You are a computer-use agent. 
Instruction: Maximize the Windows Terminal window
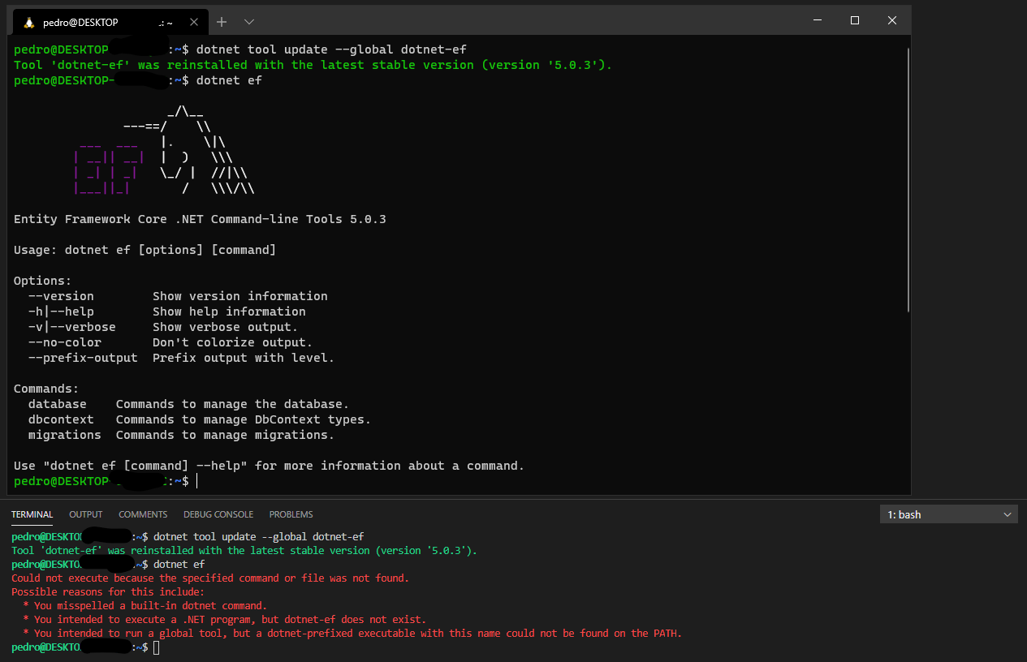855,20
